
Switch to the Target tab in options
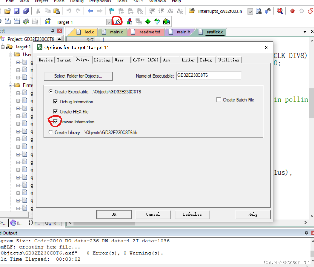[64, 60]
